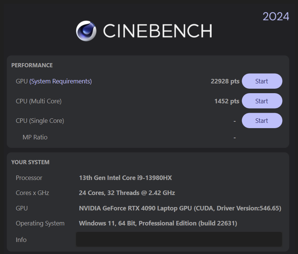The width and height of the screenshot is (298, 254).
Task: Start the CPU Single Core benchmark
Action: pos(262,121)
